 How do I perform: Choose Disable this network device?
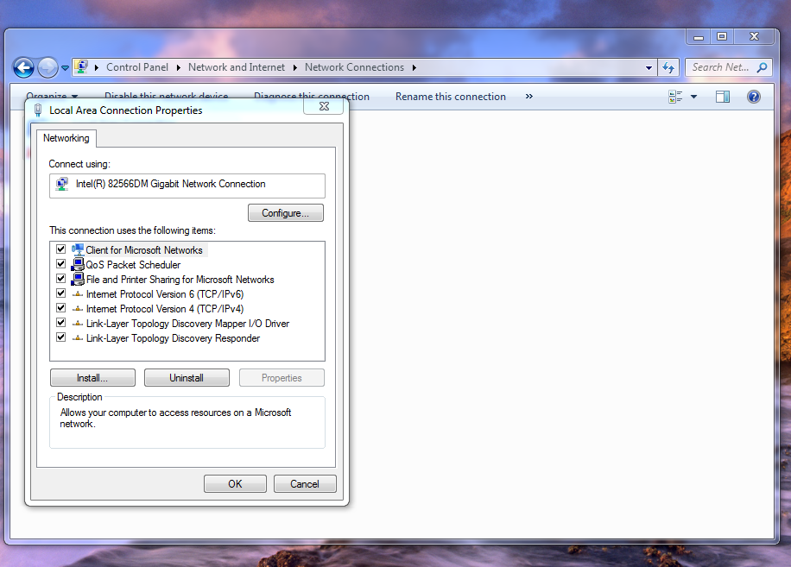[x=166, y=95]
